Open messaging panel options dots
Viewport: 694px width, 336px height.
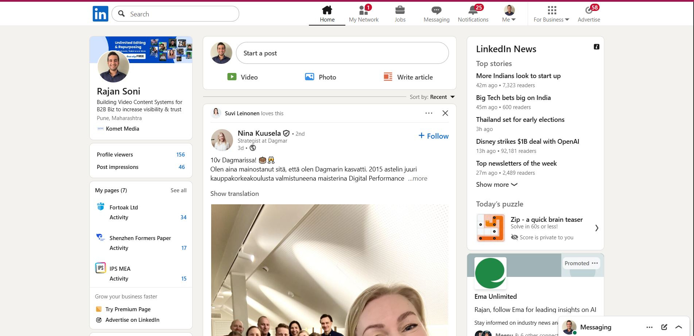649,327
